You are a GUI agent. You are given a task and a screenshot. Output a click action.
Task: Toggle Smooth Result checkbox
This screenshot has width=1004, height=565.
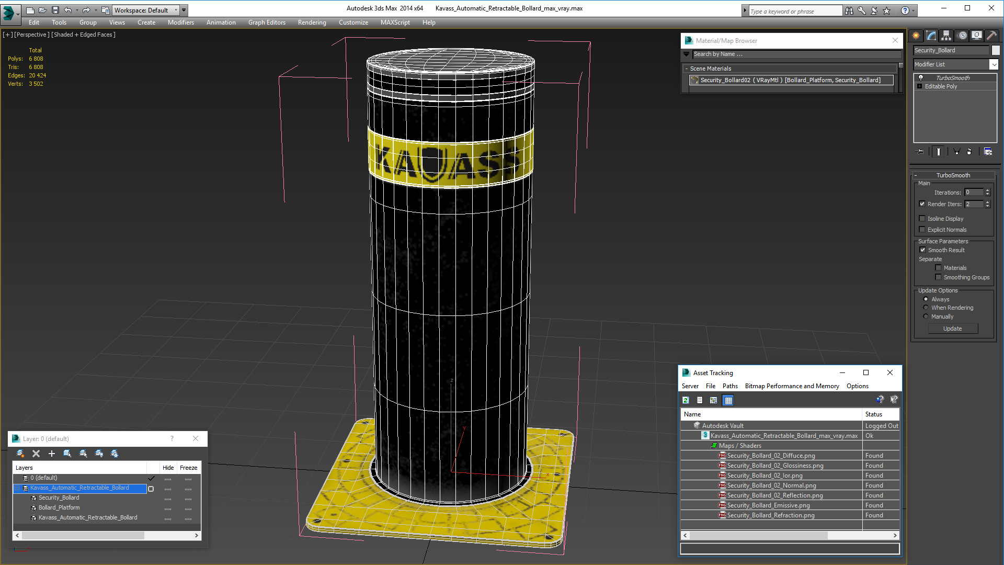point(922,250)
